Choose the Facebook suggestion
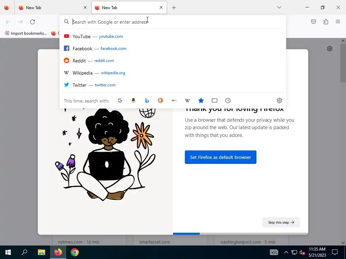 [x=173, y=49]
